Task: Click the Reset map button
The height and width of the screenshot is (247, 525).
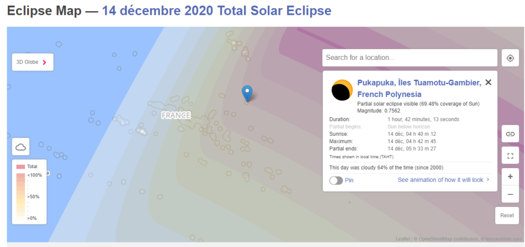Action: 507,216
